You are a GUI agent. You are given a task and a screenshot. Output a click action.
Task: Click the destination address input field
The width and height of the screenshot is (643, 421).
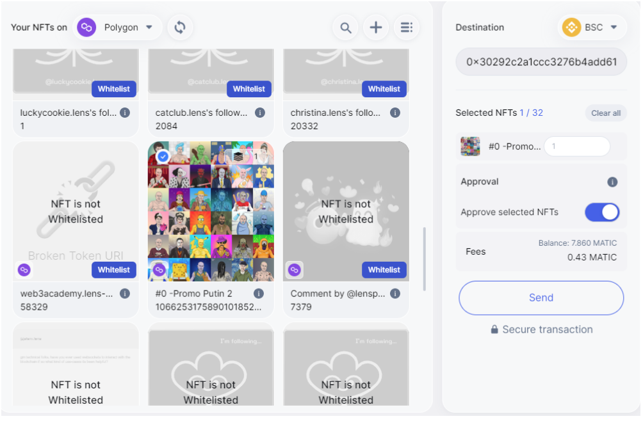click(x=541, y=62)
